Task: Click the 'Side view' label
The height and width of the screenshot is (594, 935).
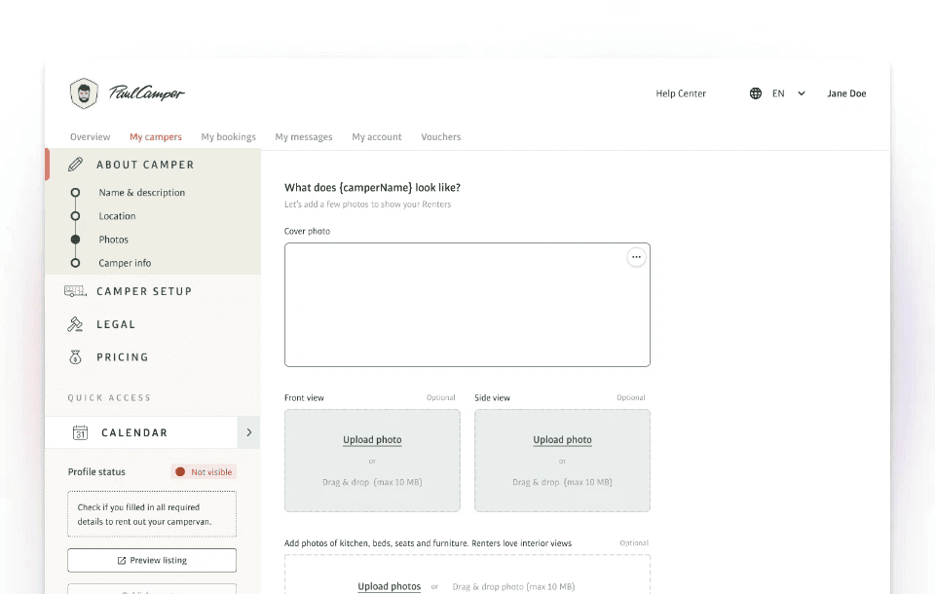Action: [492, 398]
